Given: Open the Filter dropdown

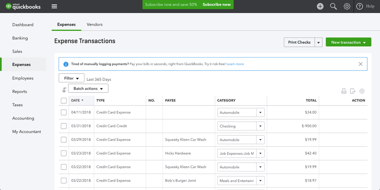Looking at the screenshot, I should pos(71,78).
